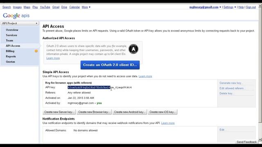
Task: Click Gmail link in top bar
Action: [x=56, y=7]
